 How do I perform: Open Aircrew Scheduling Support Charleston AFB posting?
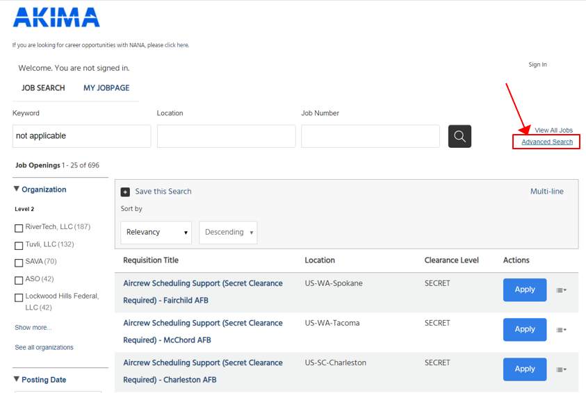[203, 371]
